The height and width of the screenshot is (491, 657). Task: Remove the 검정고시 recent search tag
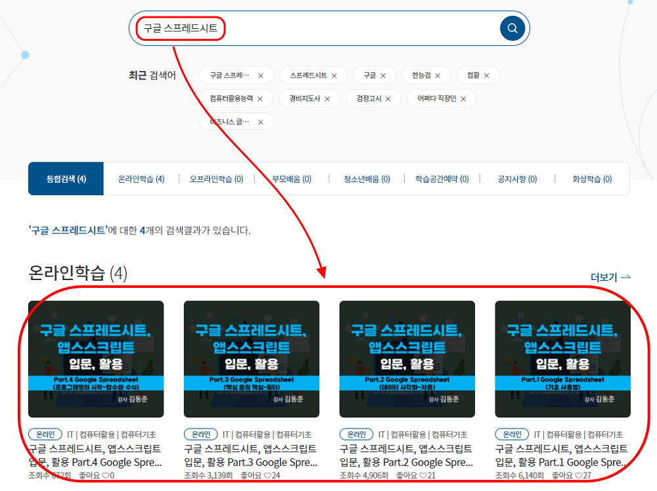tap(388, 99)
